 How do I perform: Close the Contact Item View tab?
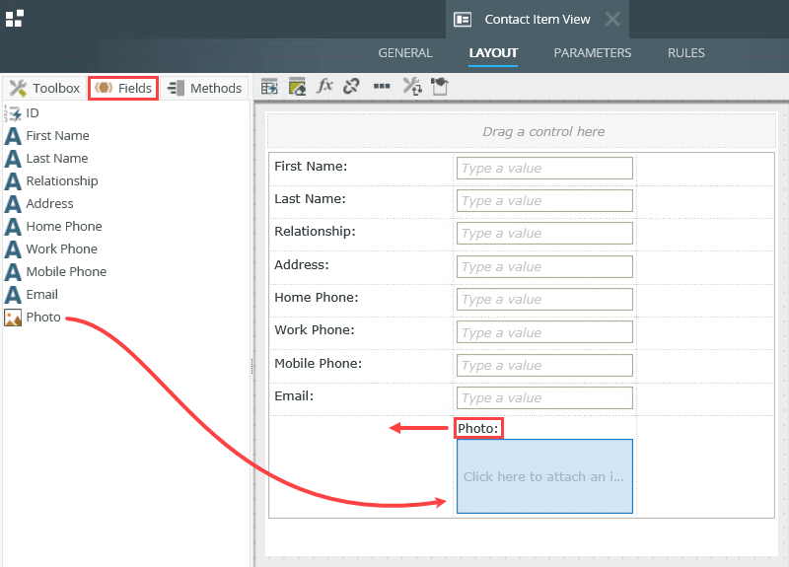click(x=612, y=19)
